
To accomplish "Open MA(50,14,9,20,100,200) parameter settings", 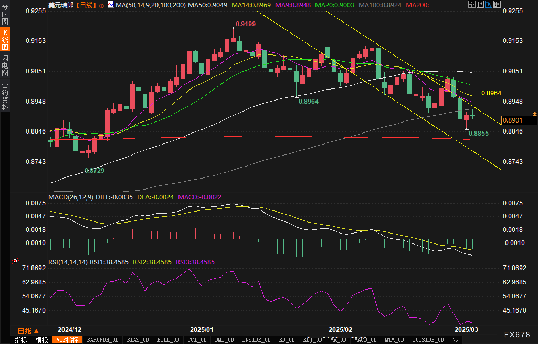I will (150, 5).
